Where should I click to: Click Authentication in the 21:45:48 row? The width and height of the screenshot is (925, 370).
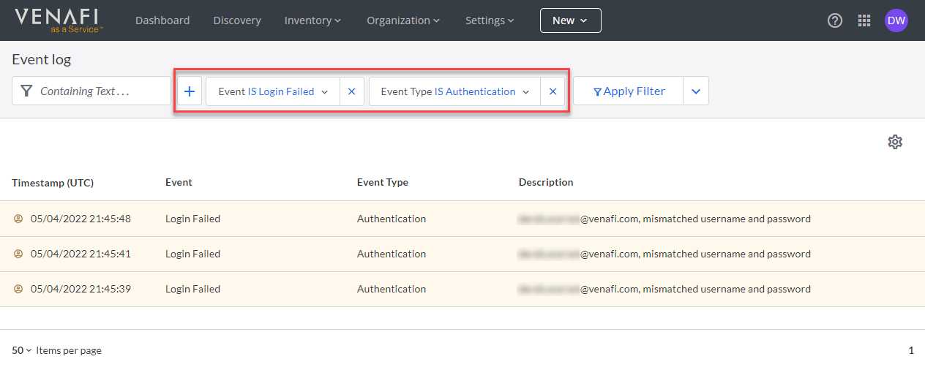point(392,219)
